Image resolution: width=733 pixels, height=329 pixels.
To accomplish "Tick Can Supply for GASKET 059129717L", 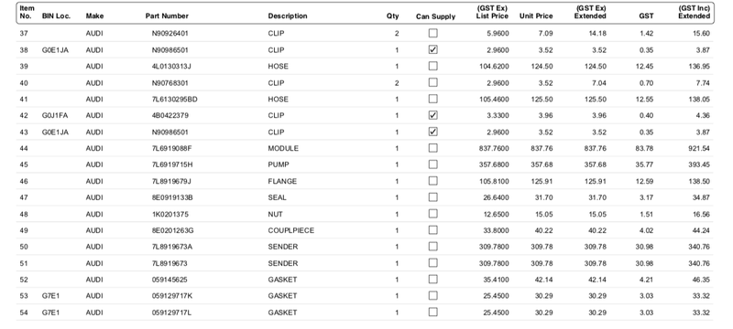I will [x=433, y=312].
